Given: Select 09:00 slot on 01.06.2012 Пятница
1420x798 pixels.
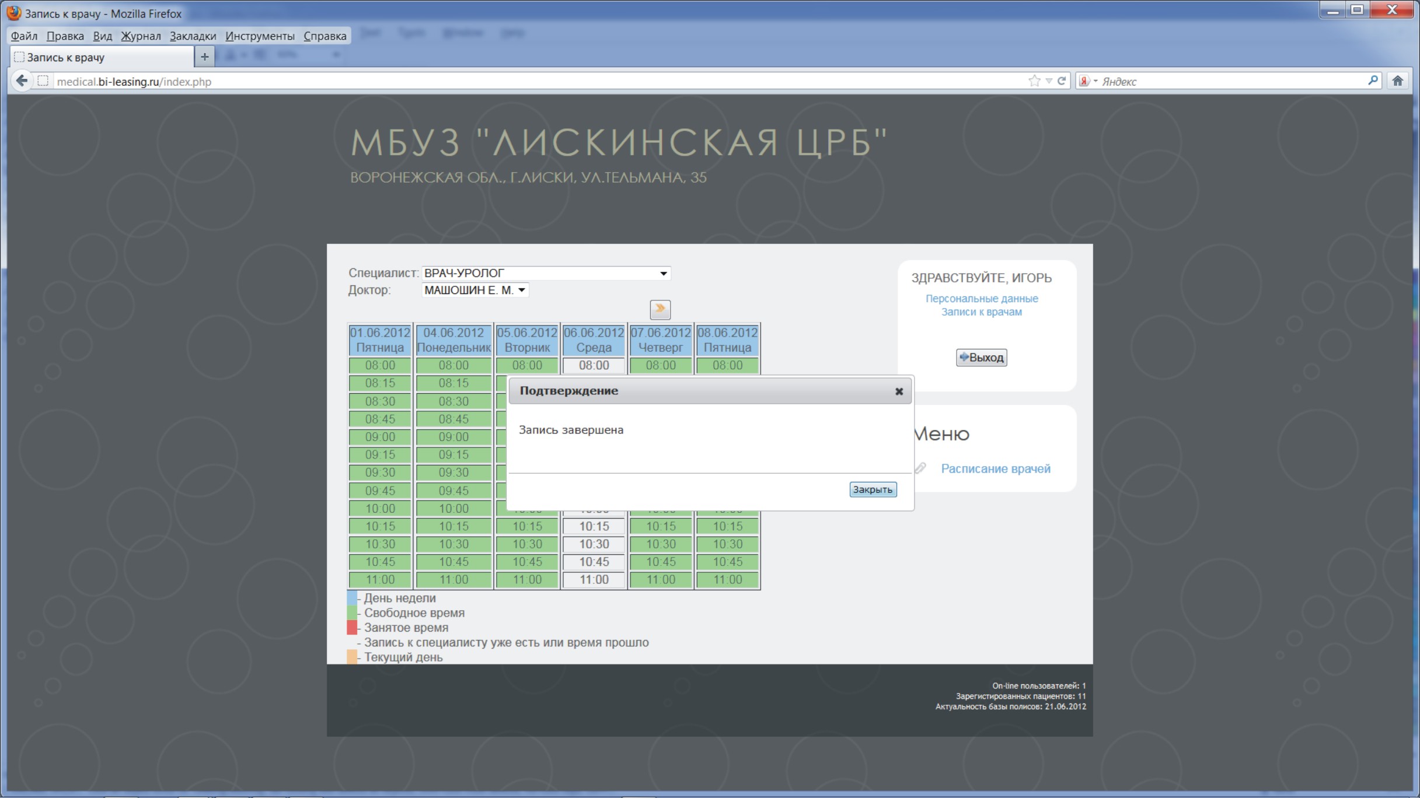Looking at the screenshot, I should (x=380, y=437).
